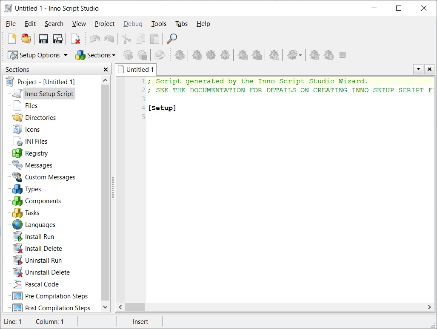Open the Setup Options dropdown arrow
The height and width of the screenshot is (329, 437).
66,55
